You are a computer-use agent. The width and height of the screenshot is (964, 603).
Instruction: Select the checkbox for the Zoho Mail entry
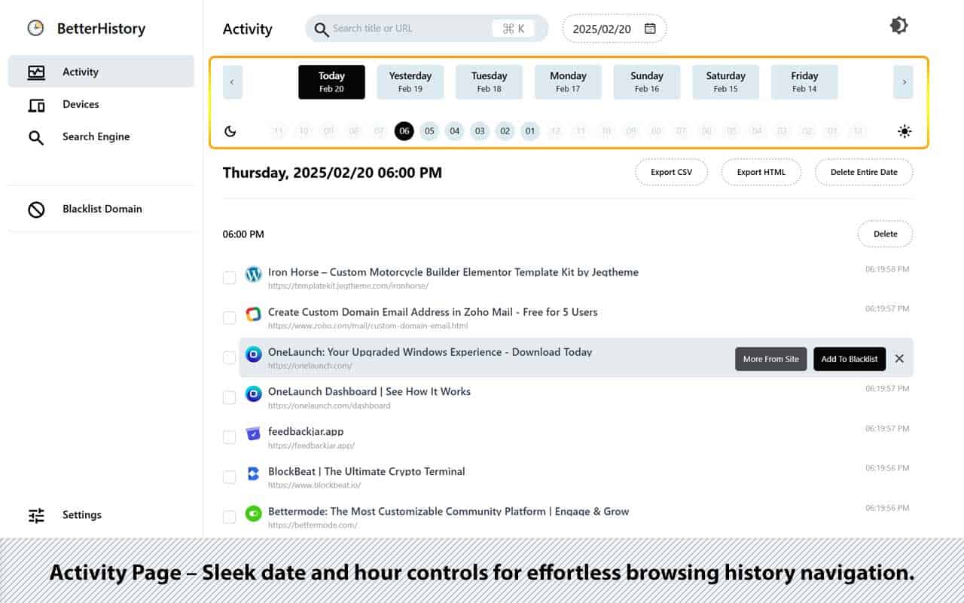(230, 317)
